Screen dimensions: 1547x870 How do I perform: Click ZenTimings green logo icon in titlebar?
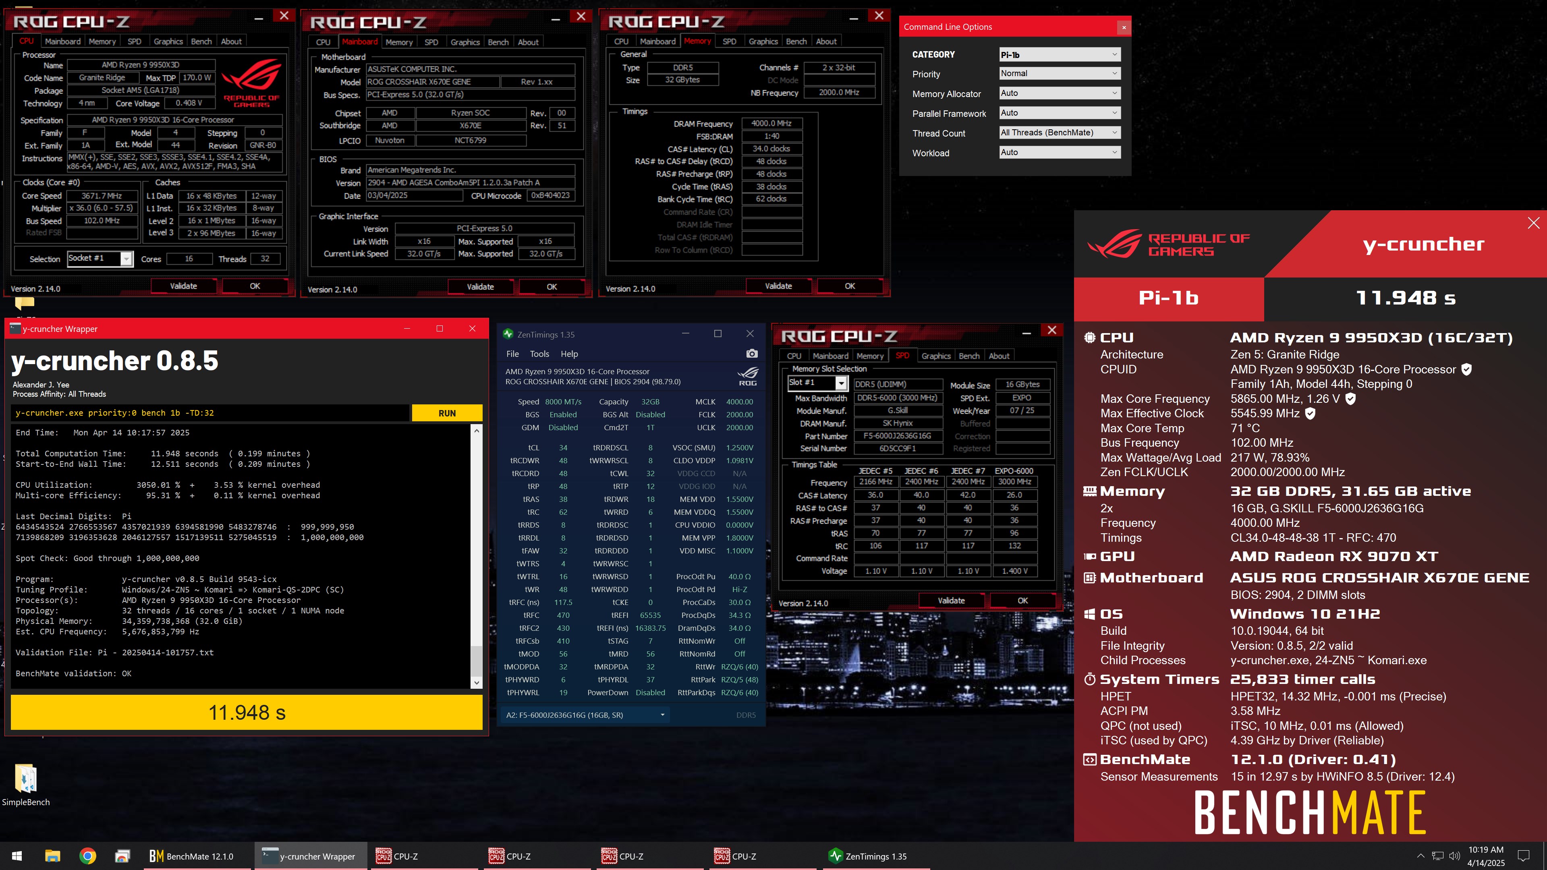point(508,334)
